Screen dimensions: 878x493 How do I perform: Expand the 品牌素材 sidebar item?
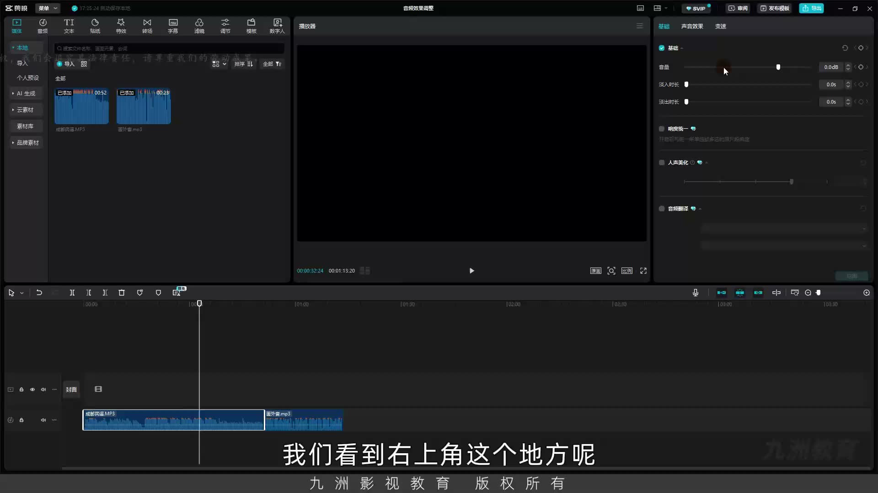pos(26,142)
